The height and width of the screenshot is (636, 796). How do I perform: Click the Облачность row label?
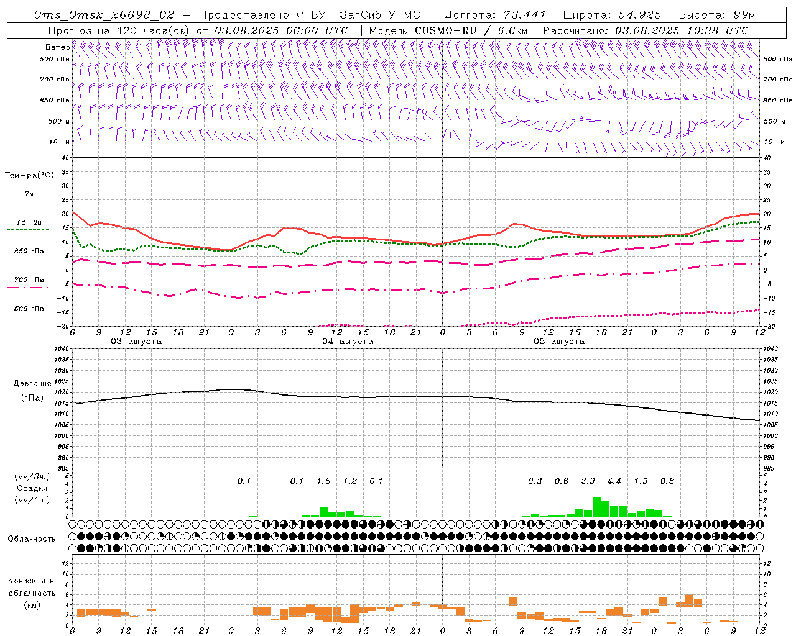[x=32, y=539]
